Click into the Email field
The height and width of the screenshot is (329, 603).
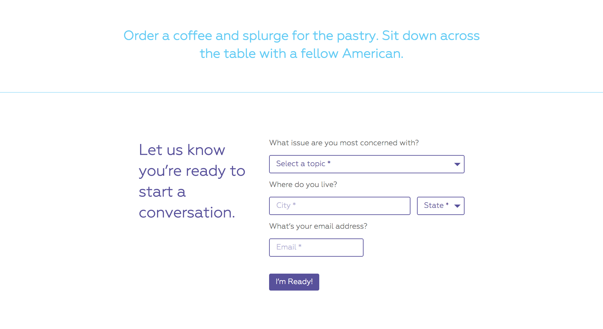(x=316, y=248)
